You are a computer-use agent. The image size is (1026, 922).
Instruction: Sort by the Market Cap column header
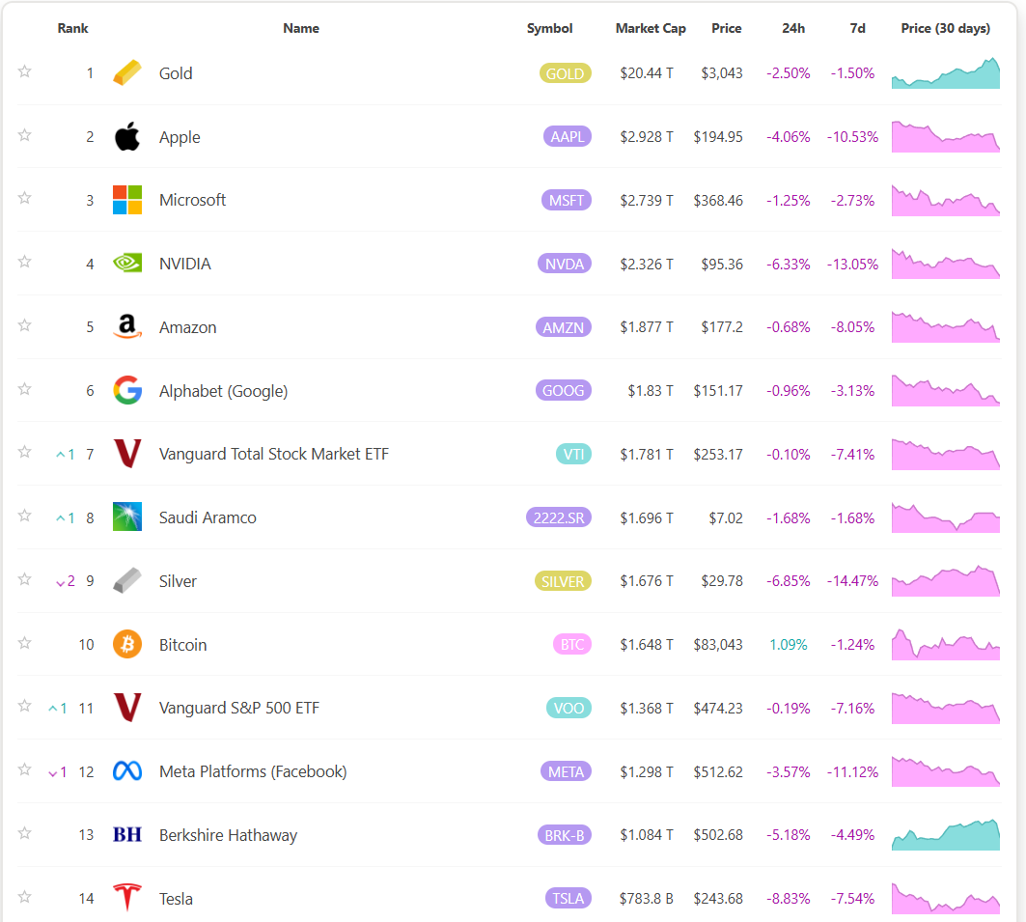tap(651, 28)
